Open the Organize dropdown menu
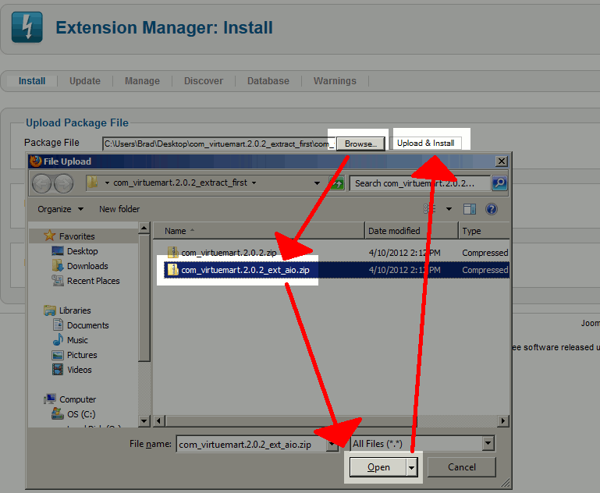 [60, 209]
